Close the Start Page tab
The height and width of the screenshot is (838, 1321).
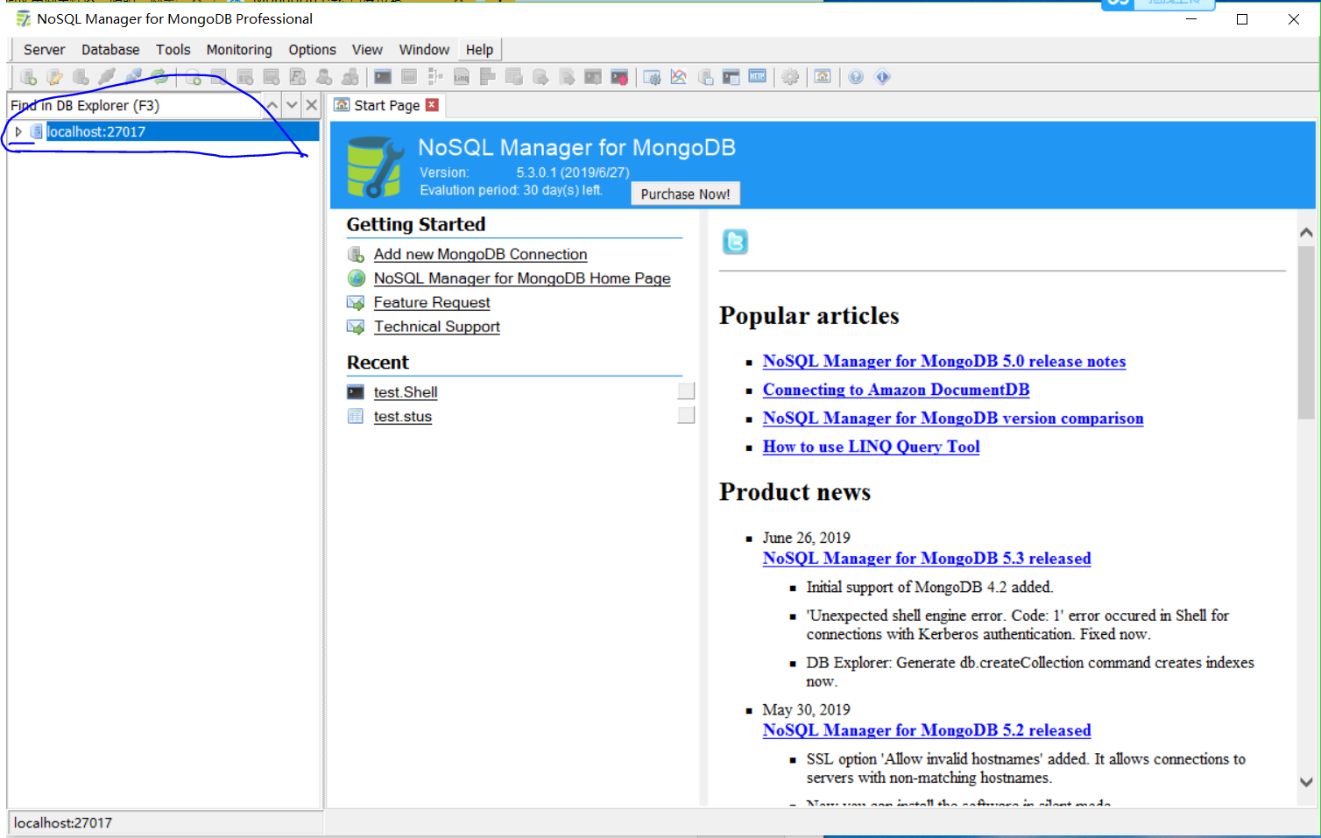coord(432,105)
